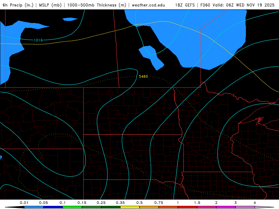The height and width of the screenshot is (209, 279).
Task: Click the "18Z GEFS" model run label
Action: pos(185,5)
